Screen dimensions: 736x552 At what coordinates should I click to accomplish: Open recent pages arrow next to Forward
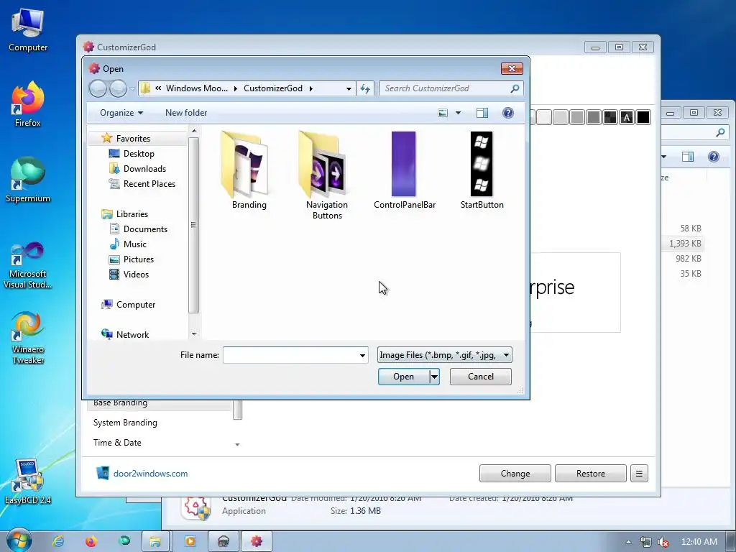(132, 88)
